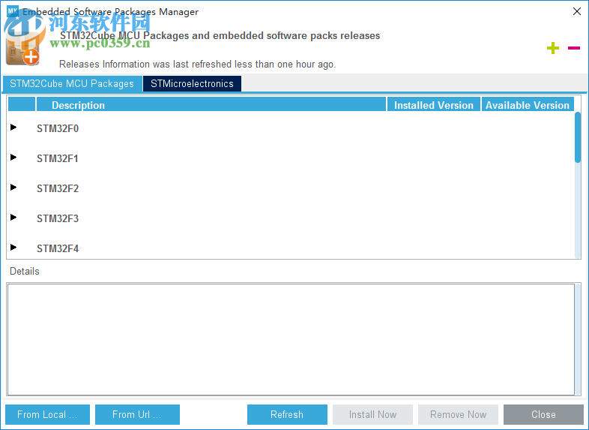Click inside the Details text area
The height and width of the screenshot is (430, 589).
point(291,339)
